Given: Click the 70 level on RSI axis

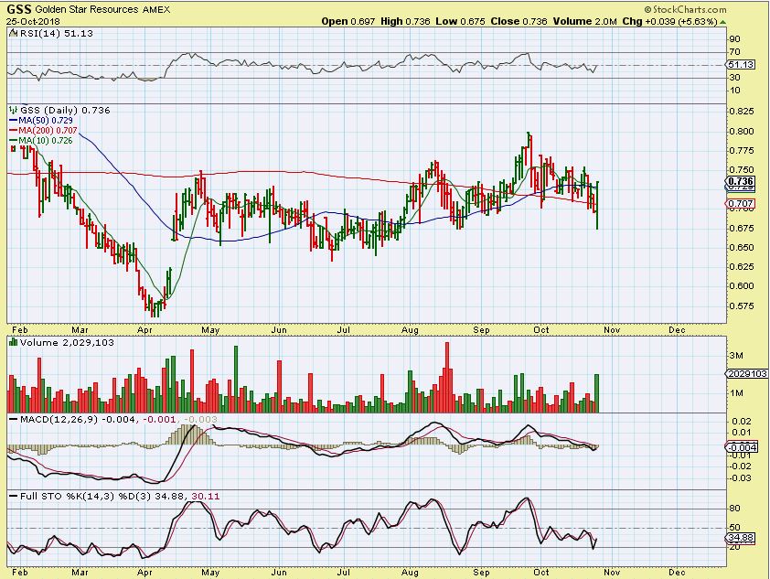Looking at the screenshot, I should coord(735,52).
